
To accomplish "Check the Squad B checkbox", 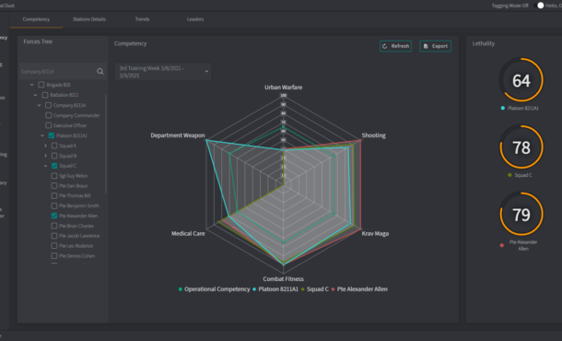I will (54, 156).
